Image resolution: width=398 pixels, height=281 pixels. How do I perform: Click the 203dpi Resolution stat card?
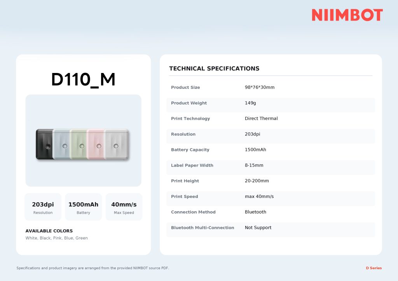point(43,207)
